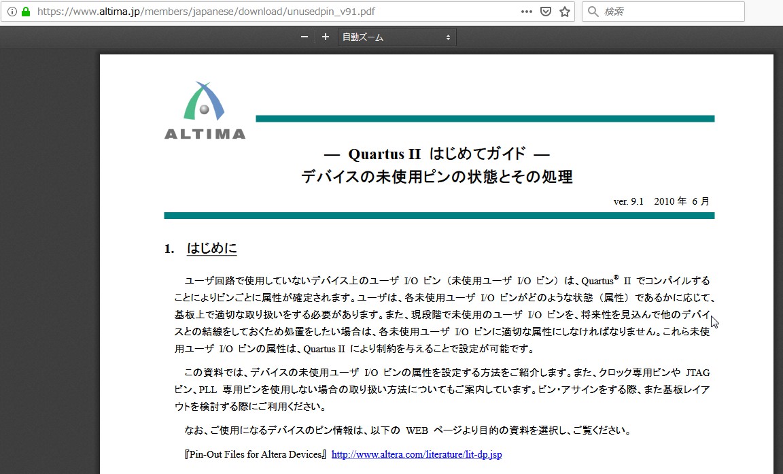This screenshot has height=474, width=783.
Task: Click the search magnifier icon
Action: [593, 11]
